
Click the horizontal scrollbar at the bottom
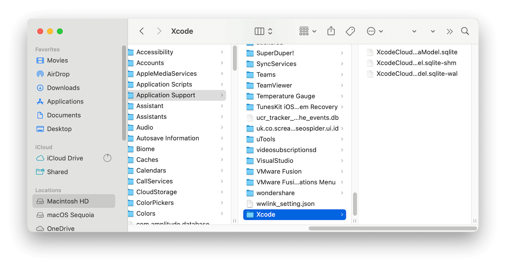pyautogui.click(x=393, y=228)
